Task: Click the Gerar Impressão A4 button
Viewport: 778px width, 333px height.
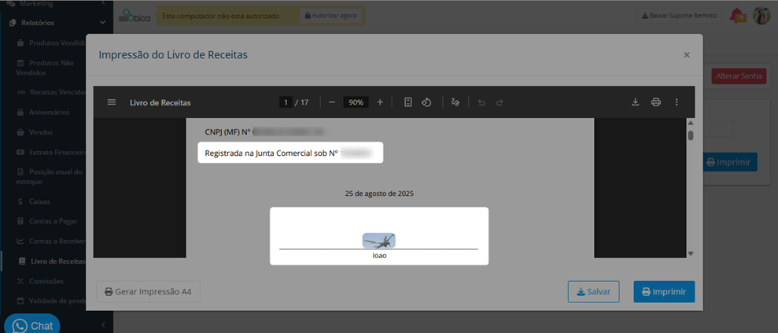Action: pyautogui.click(x=148, y=292)
